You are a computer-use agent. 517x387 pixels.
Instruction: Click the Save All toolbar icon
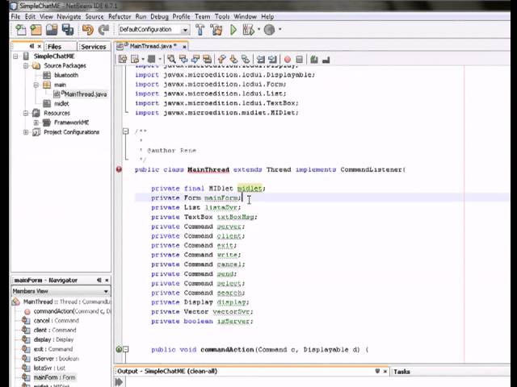(x=68, y=30)
